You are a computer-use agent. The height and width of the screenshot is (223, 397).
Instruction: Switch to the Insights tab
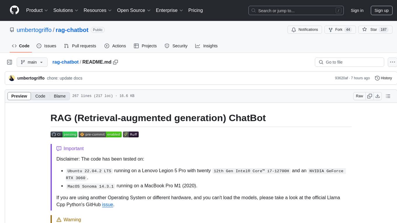[x=206, y=46]
